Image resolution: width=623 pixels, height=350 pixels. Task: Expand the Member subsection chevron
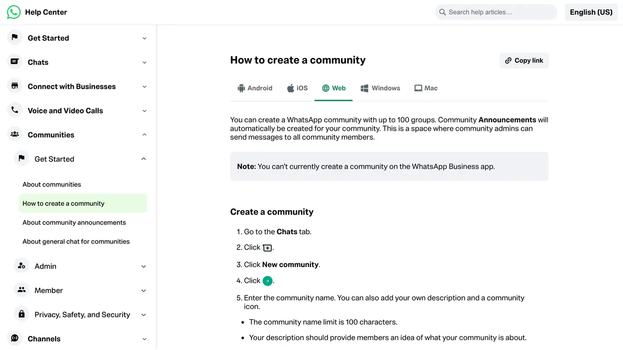(x=144, y=290)
